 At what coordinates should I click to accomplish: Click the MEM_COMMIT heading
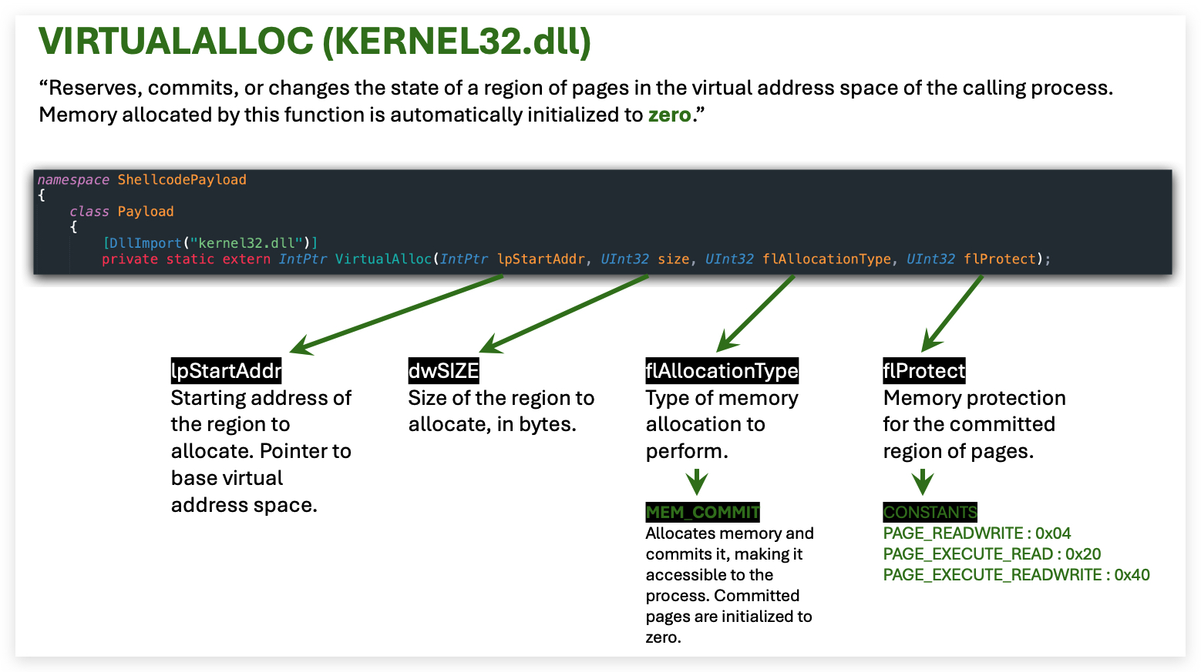coord(702,513)
